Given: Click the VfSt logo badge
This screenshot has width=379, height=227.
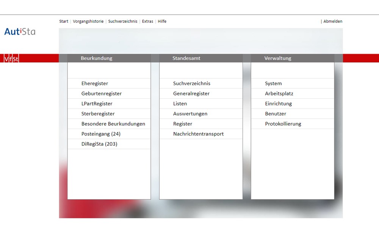Looking at the screenshot, I should pyautogui.click(x=11, y=58).
